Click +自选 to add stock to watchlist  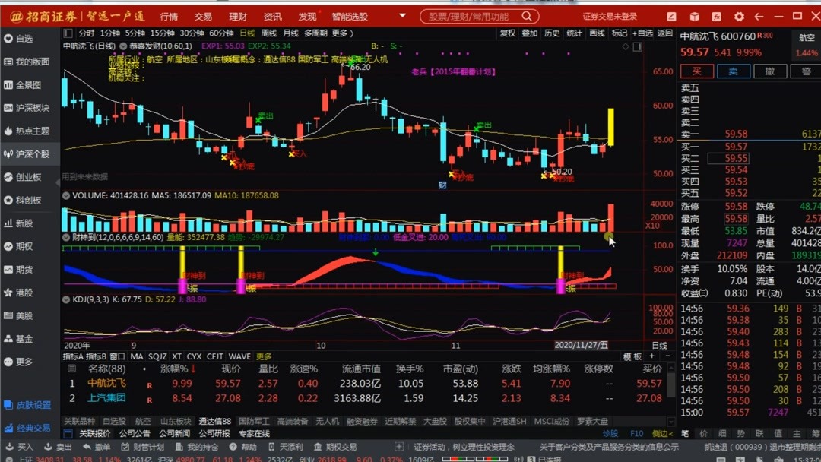tap(644, 33)
